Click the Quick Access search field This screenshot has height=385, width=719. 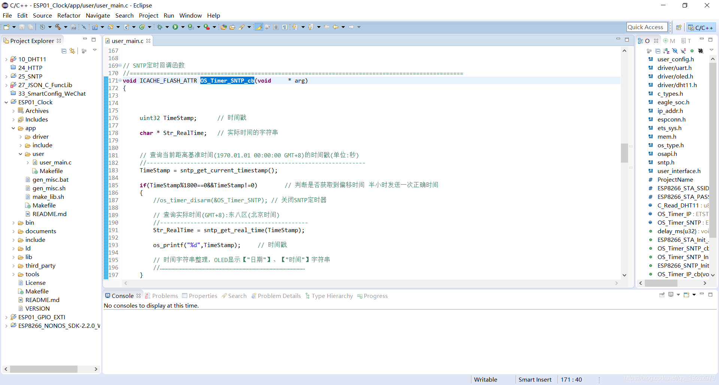647,27
